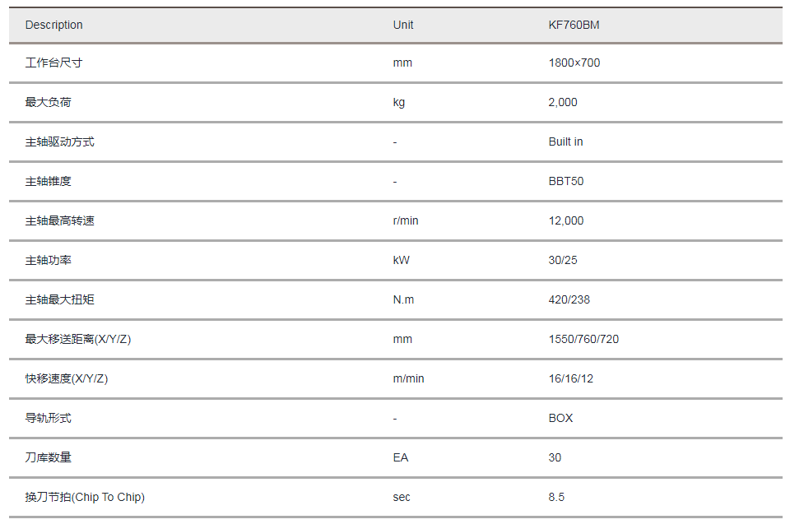Click the KF760BM model column header
This screenshot has width=790, height=524.
tap(574, 25)
